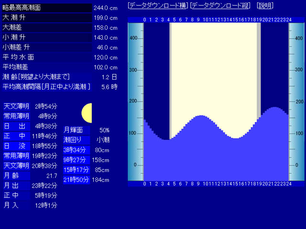
Task: Click the top hour axis of the chart
Action: (x=216, y=20)
